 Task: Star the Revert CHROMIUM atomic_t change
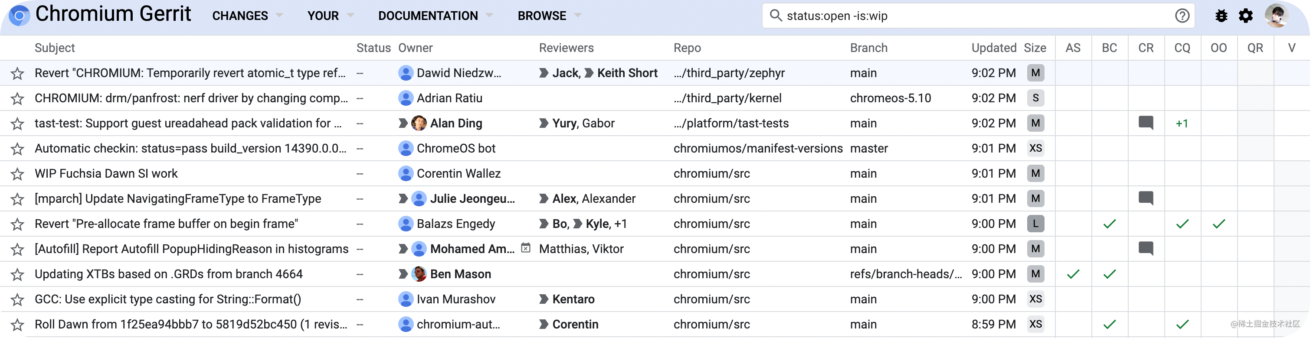(x=17, y=74)
